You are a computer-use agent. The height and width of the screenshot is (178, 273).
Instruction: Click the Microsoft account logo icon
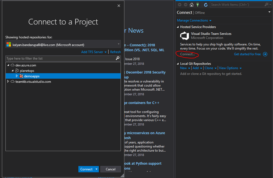[9, 45]
